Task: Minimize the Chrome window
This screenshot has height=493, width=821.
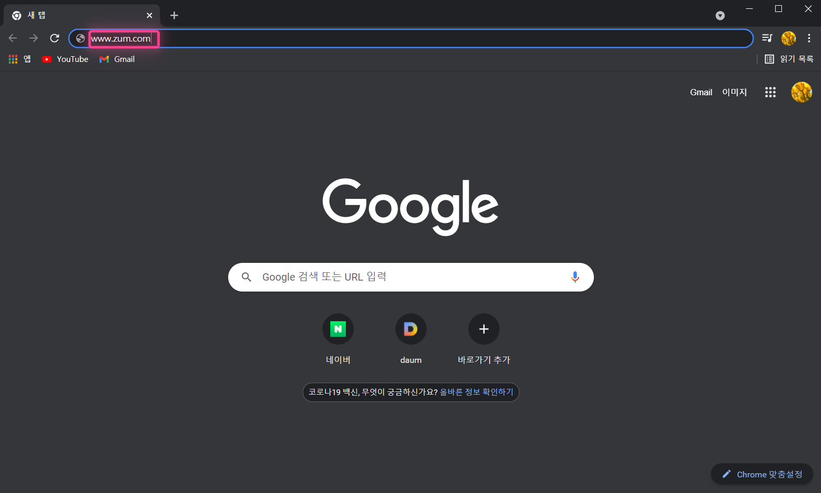Action: pyautogui.click(x=749, y=9)
